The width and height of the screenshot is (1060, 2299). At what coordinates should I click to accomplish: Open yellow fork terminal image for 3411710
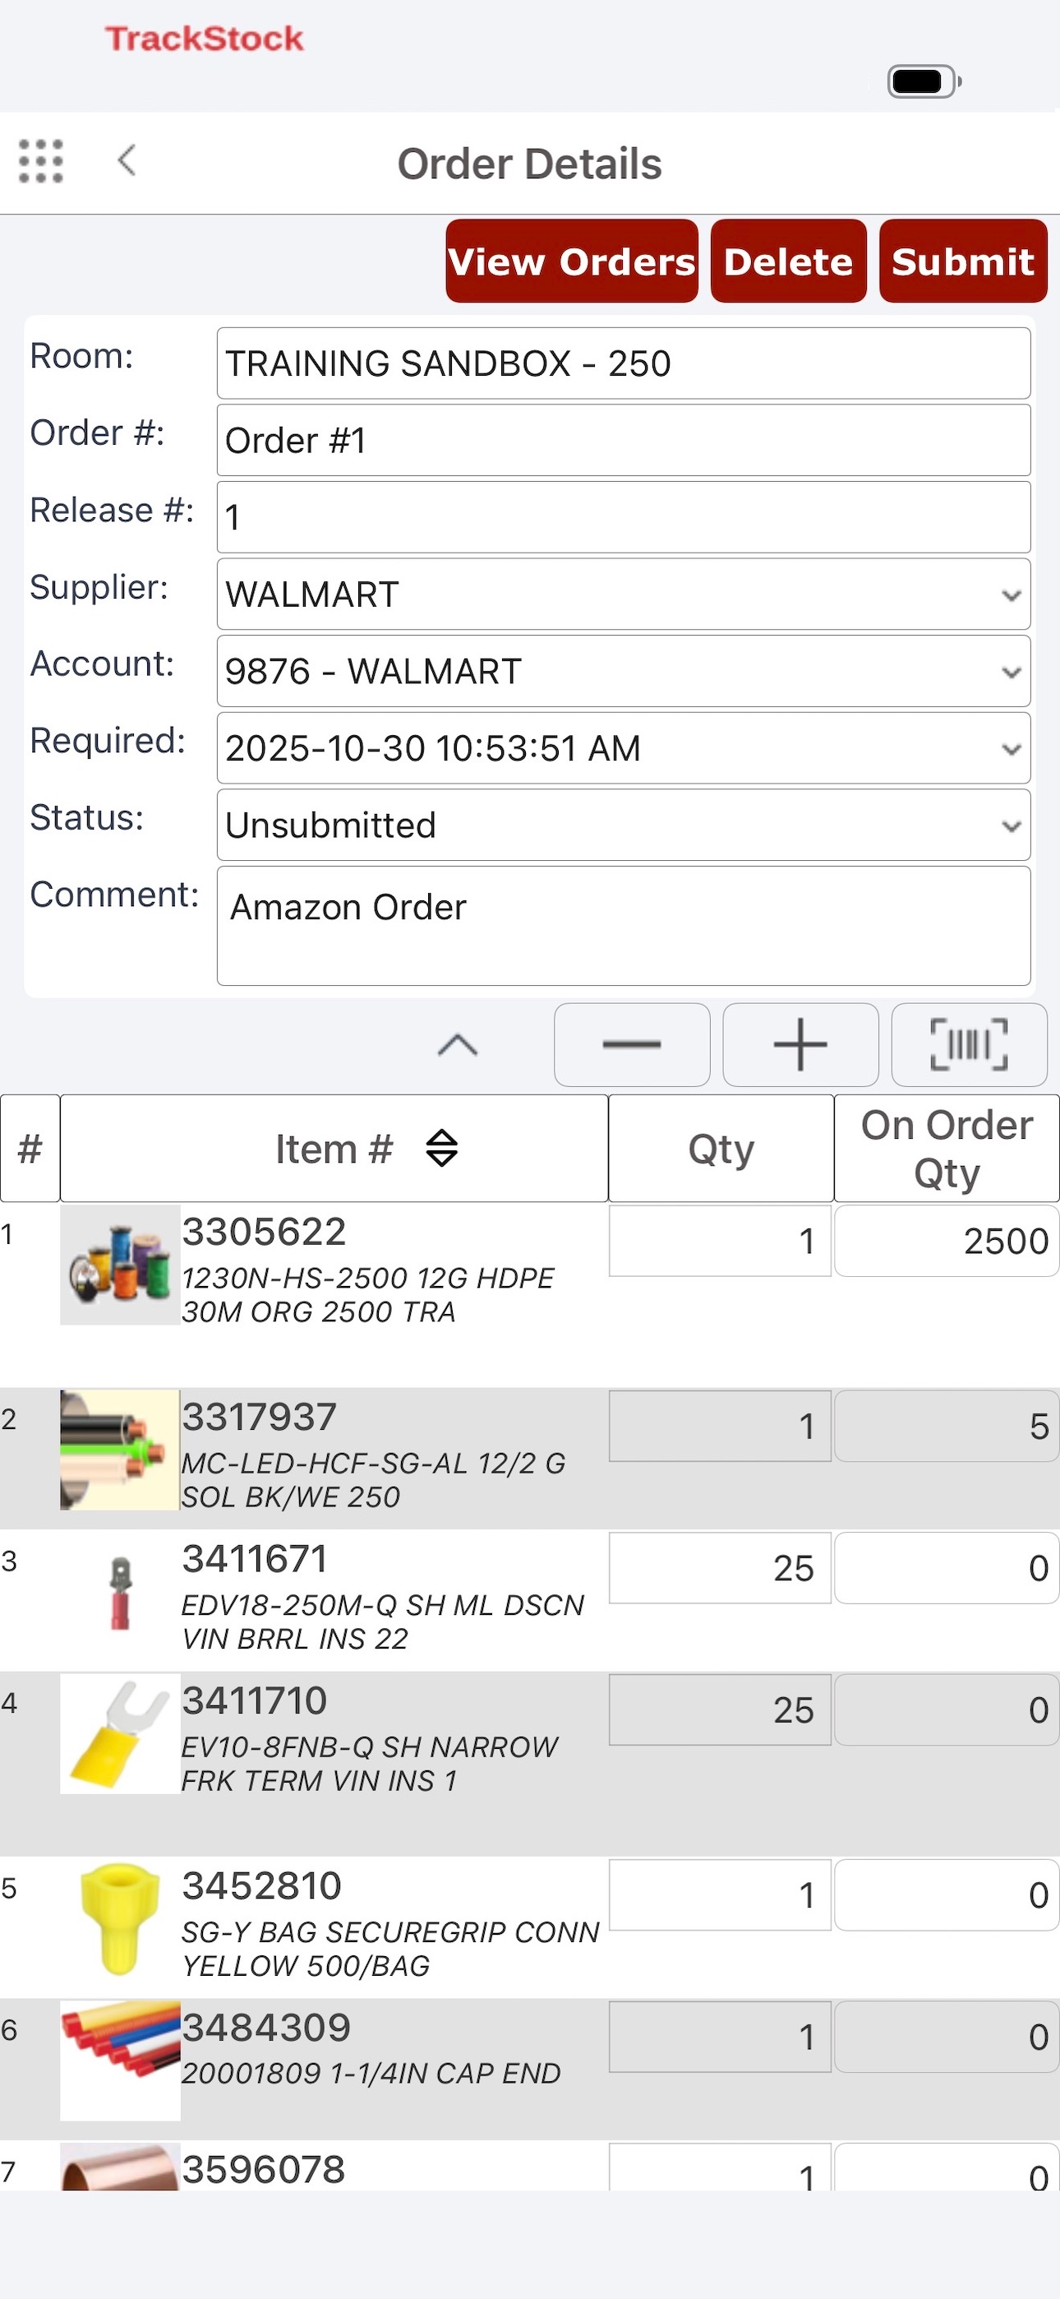[x=120, y=1733]
